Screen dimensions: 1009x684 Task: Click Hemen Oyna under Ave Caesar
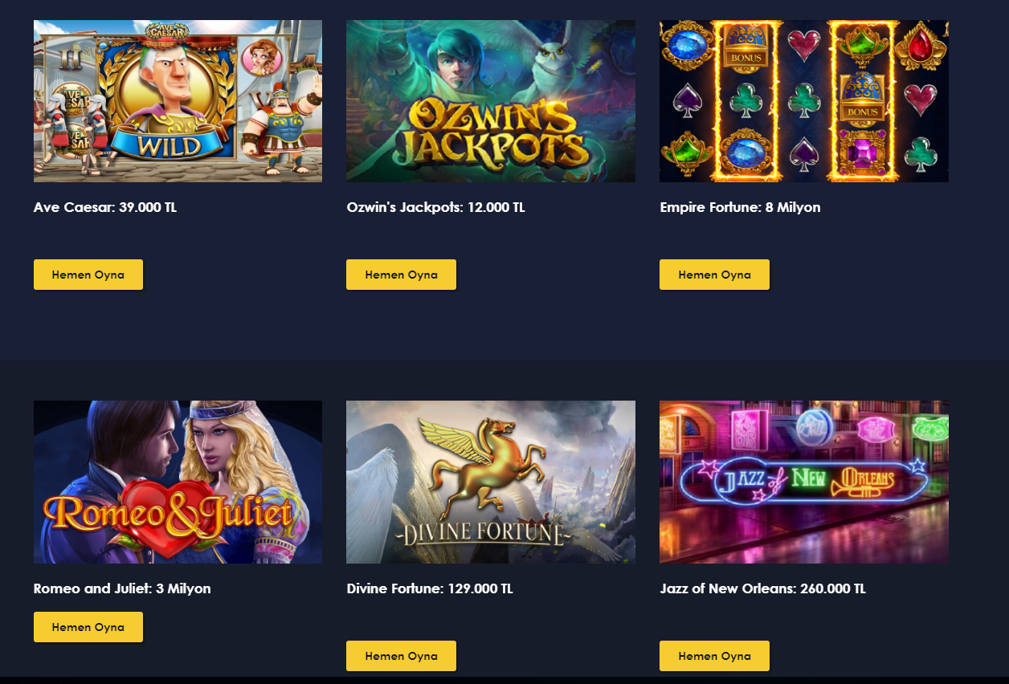[88, 275]
